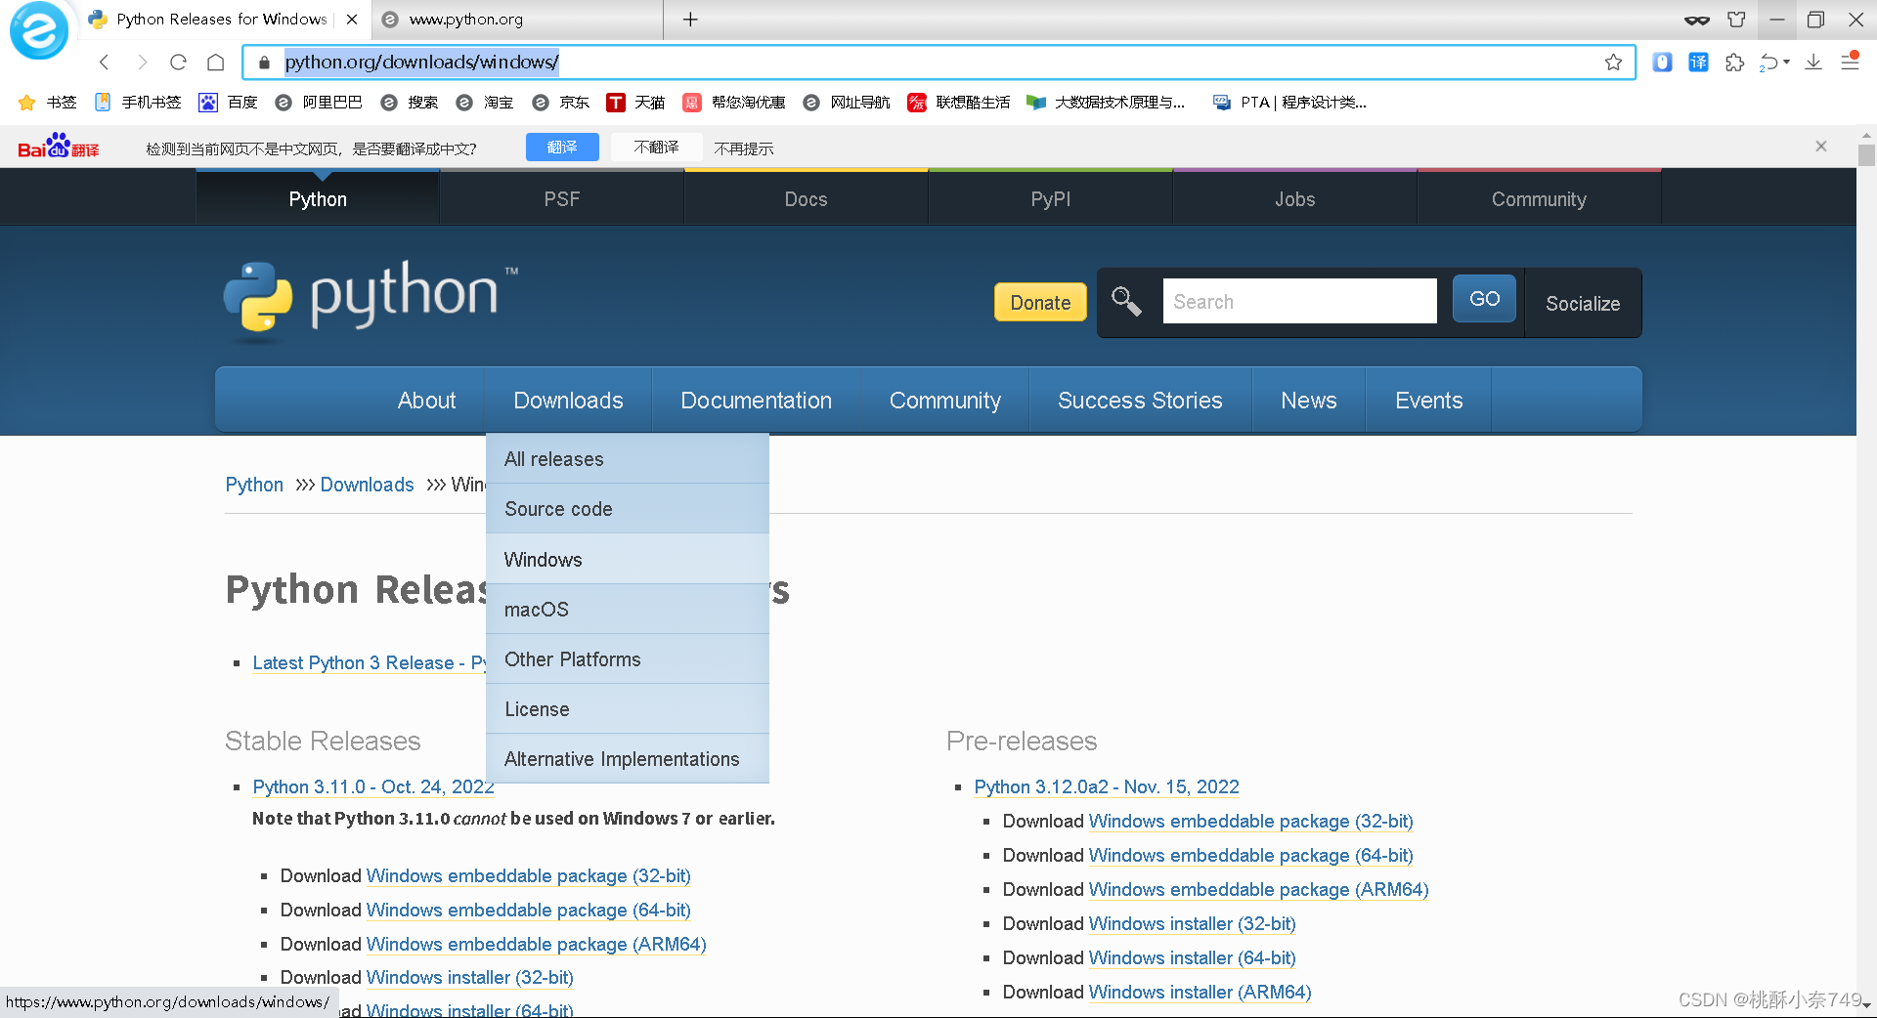Viewport: 1877px width, 1018px height.
Task: Choose Alternative Implementations from dropdown
Action: pos(627,759)
